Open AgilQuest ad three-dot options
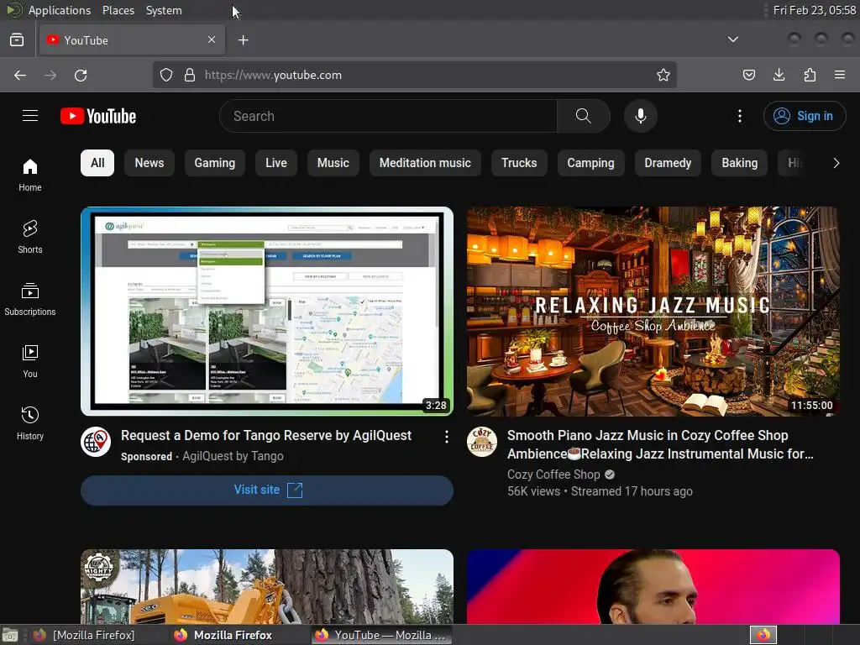Screen dimensions: 860x645 [x=447, y=436]
